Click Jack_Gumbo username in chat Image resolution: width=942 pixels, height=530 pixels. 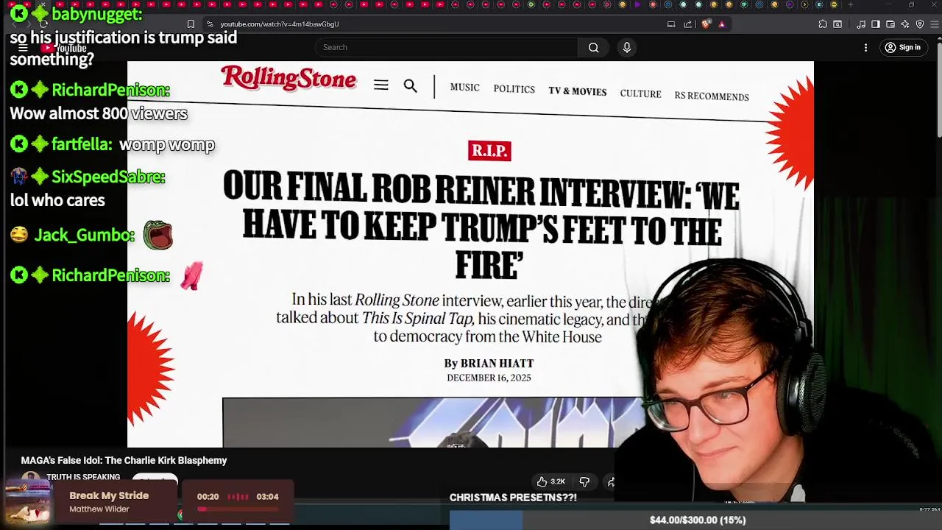[x=85, y=236]
